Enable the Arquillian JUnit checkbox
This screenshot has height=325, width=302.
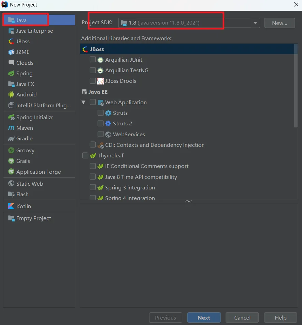[x=93, y=60]
